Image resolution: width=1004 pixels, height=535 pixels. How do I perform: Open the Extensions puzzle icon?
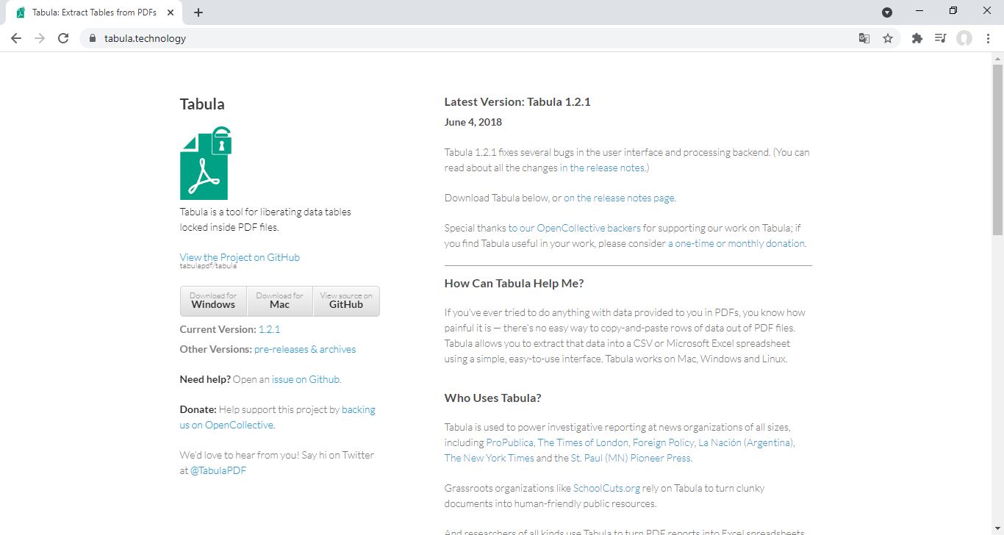coord(917,38)
